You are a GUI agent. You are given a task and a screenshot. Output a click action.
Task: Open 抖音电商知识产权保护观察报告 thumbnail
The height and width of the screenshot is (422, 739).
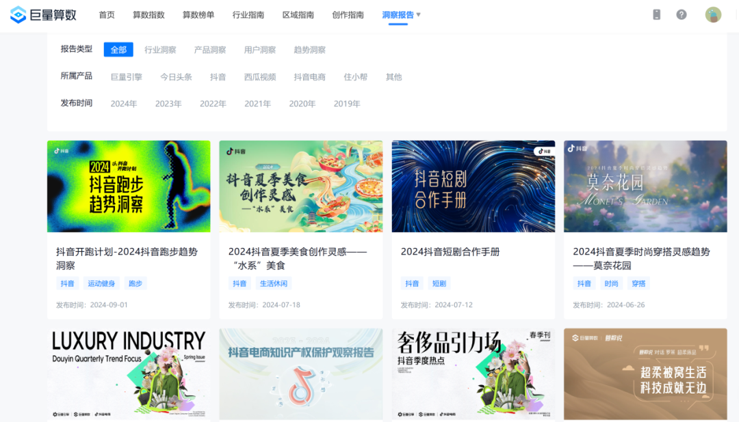[300, 374]
